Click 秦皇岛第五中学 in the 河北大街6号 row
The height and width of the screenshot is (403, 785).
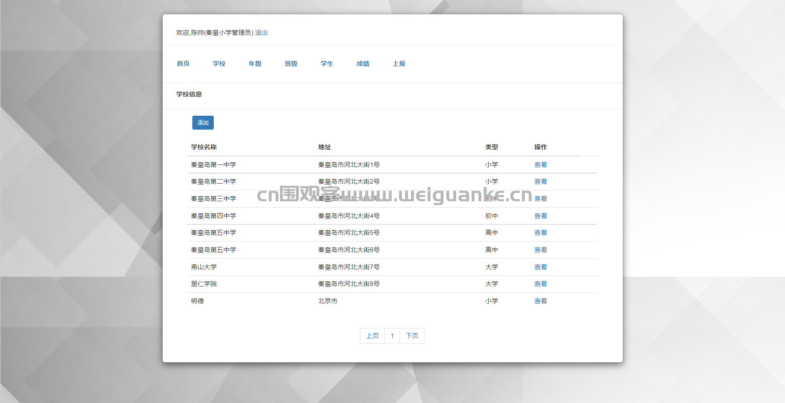coord(214,250)
